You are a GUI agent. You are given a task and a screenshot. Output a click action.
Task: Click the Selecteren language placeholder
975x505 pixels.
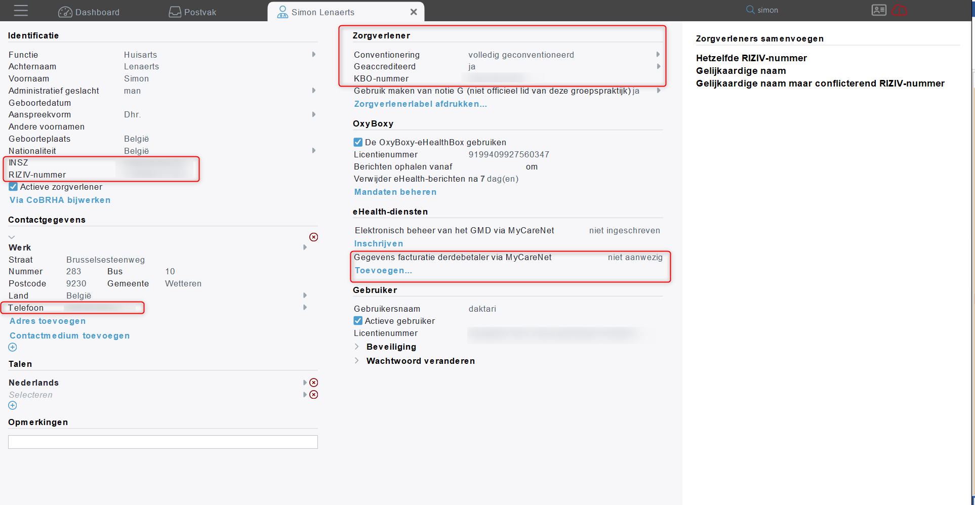coord(30,395)
